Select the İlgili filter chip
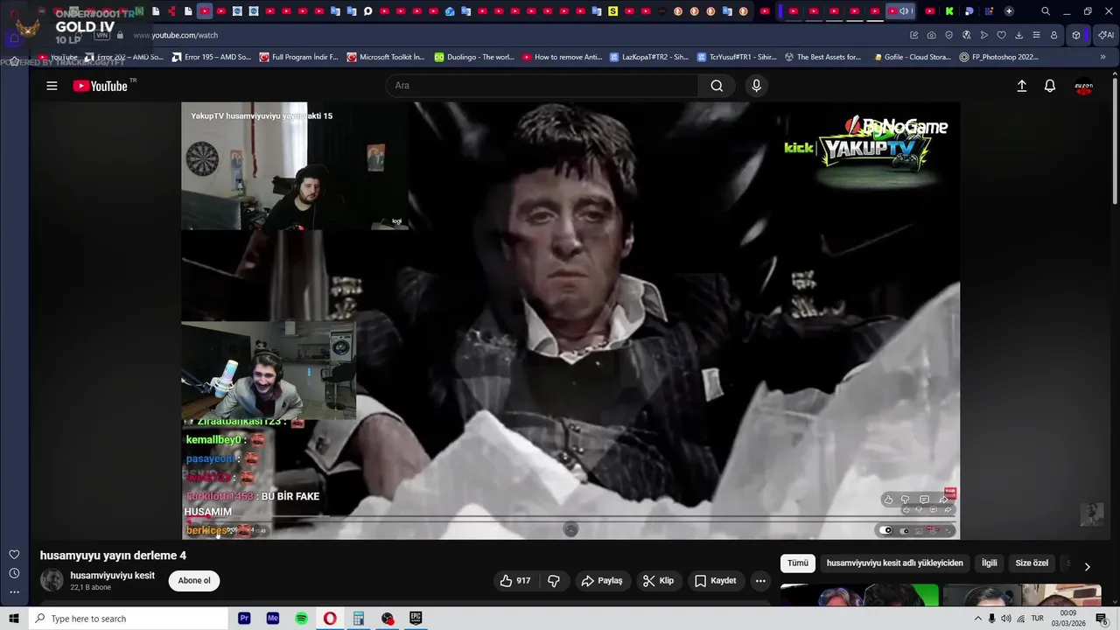 (990, 563)
